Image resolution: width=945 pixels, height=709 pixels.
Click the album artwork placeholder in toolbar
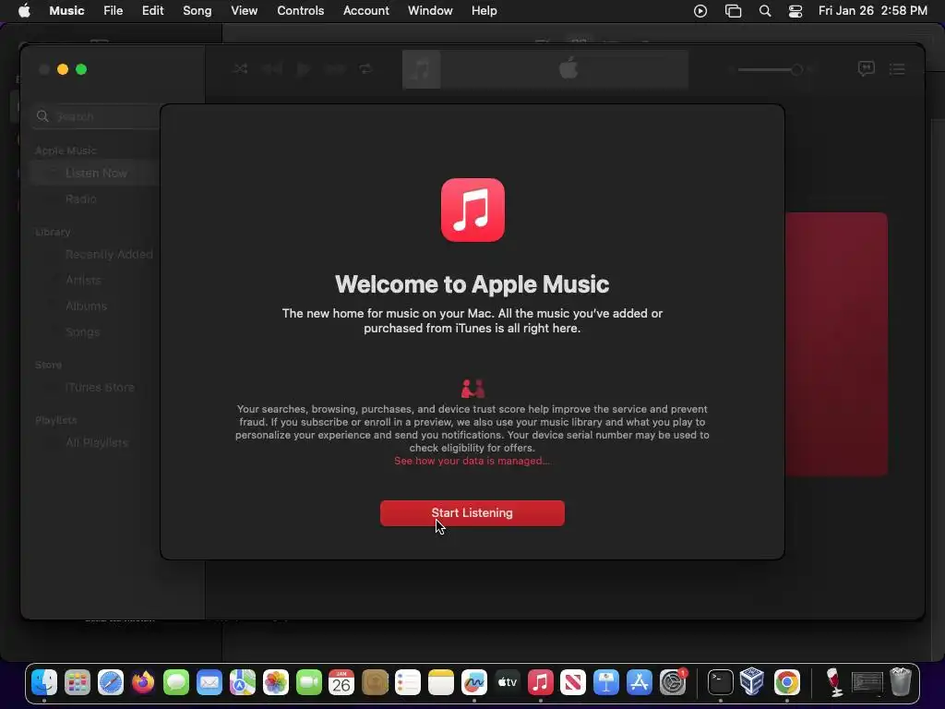[421, 69]
